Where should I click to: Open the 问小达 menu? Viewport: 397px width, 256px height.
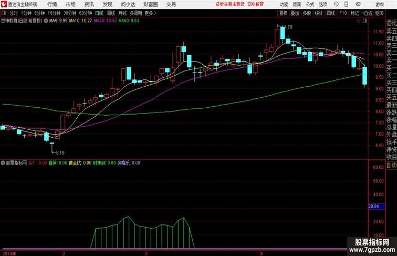128,4
